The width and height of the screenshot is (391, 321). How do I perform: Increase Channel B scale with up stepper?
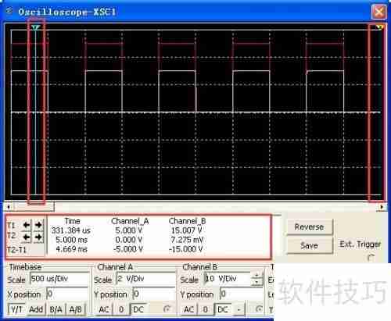(256, 276)
